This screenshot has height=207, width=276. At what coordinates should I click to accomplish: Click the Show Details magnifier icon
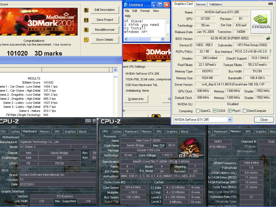coord(86,40)
